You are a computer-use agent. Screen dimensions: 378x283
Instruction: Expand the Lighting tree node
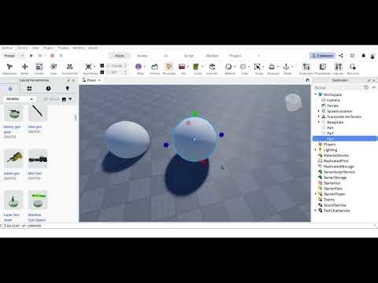[x=316, y=150]
